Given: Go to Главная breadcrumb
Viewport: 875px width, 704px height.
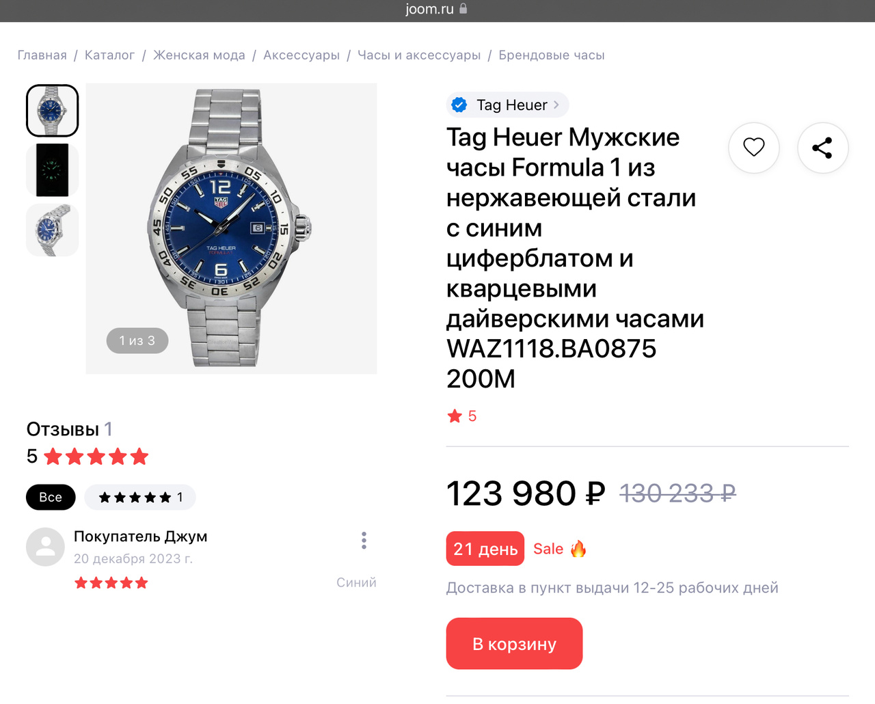Looking at the screenshot, I should tap(42, 55).
